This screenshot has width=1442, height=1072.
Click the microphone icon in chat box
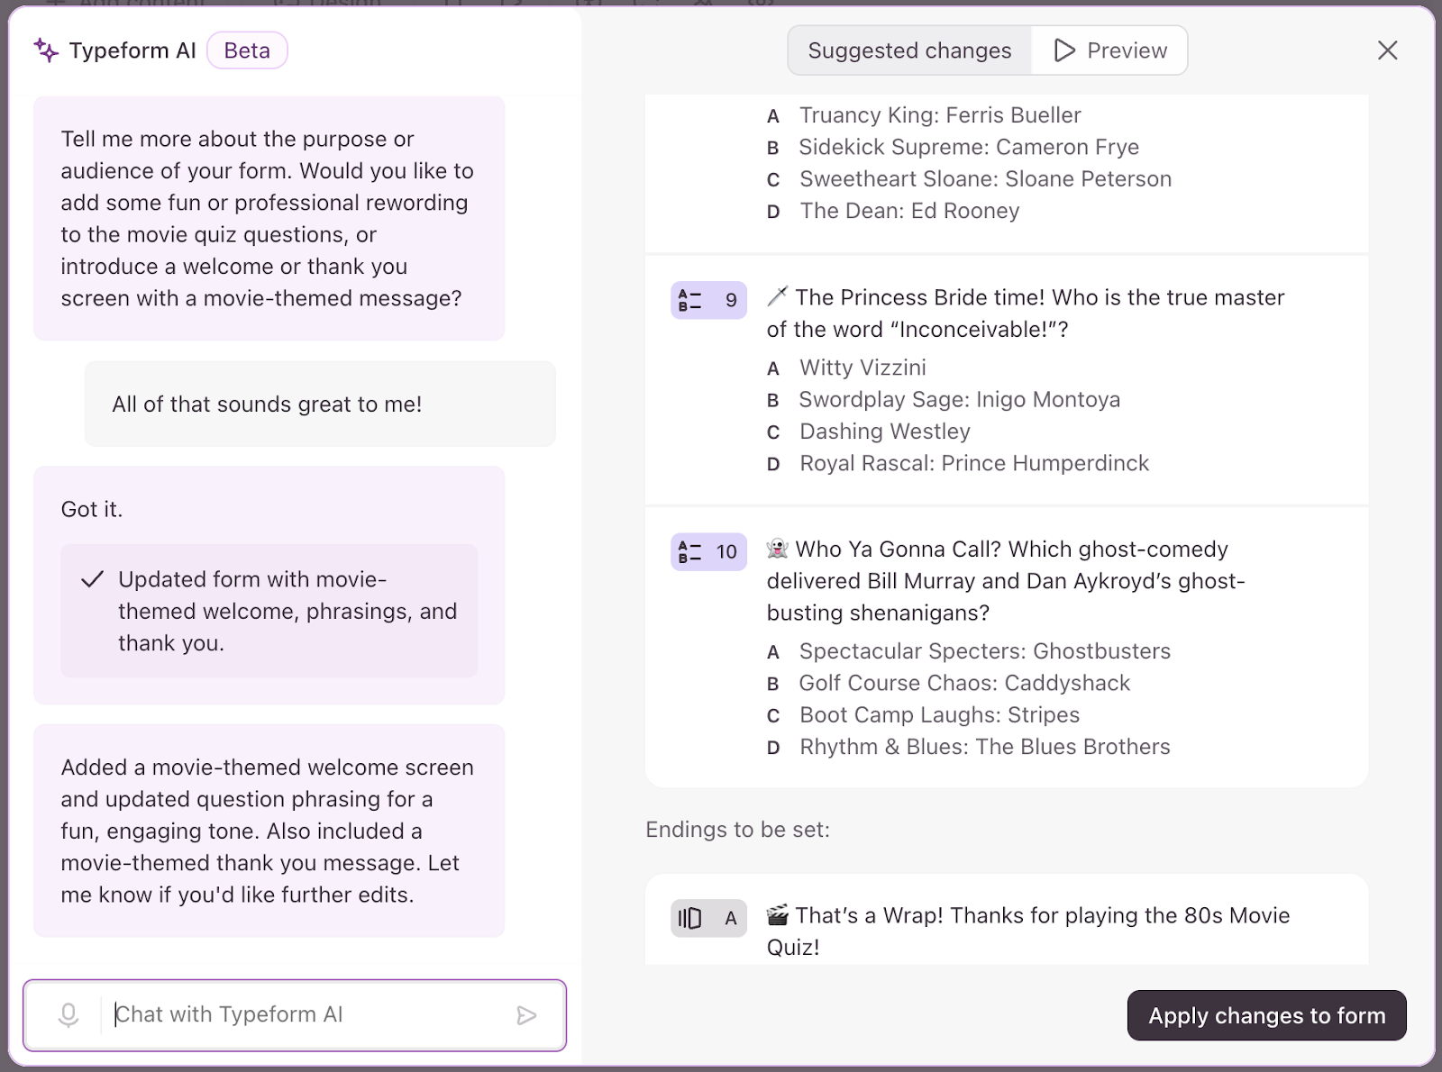coord(68,1015)
